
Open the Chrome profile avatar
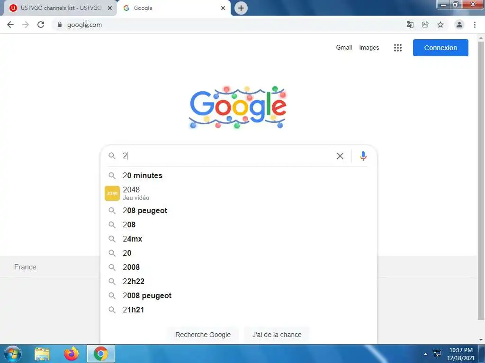click(459, 25)
